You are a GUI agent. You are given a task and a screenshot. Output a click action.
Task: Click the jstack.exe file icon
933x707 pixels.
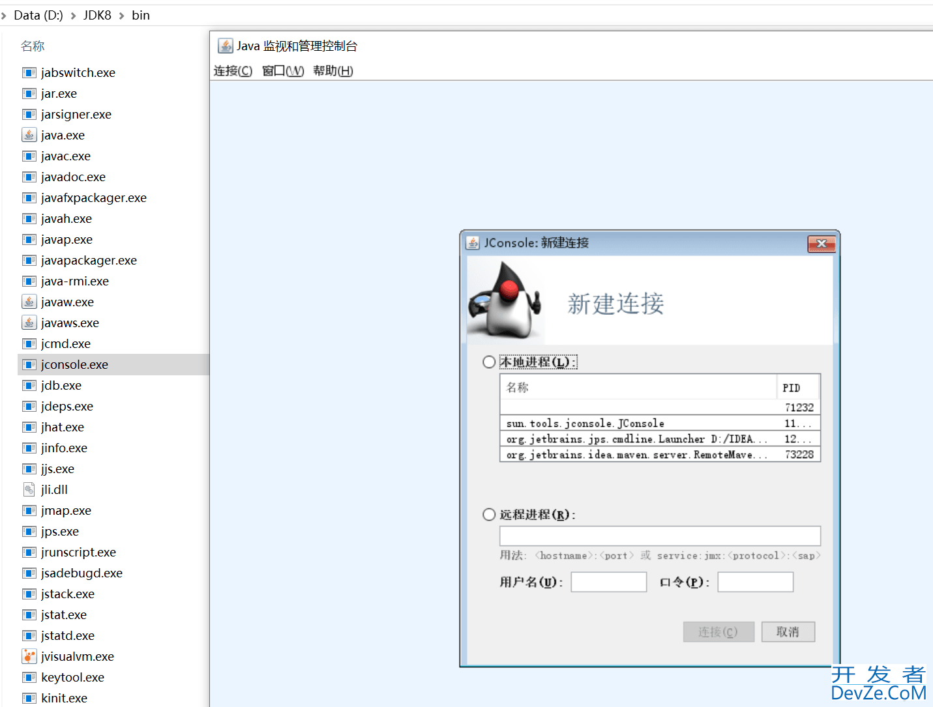(x=29, y=594)
